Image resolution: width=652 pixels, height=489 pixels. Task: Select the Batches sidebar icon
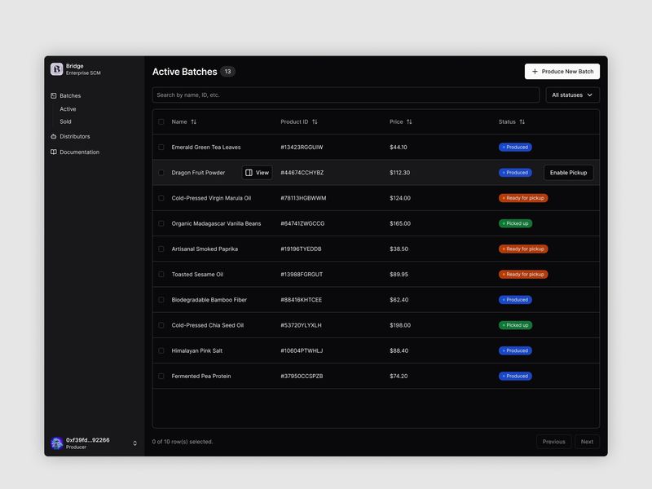[53, 95]
